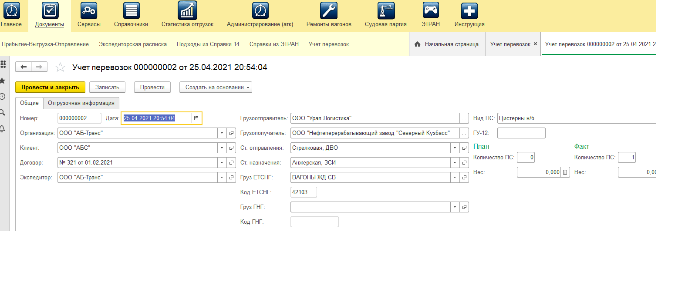The height and width of the screenshot is (286, 685).
Task: Open calculator in План Вес field
Action: click(x=565, y=172)
